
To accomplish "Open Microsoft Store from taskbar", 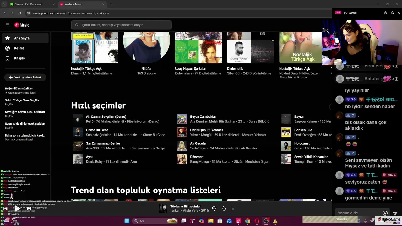I will tap(220, 221).
